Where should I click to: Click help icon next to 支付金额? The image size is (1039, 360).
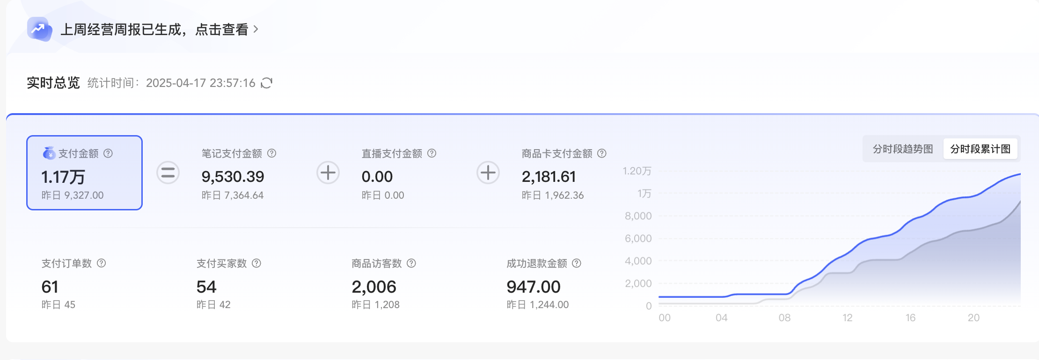pyautogui.click(x=108, y=153)
